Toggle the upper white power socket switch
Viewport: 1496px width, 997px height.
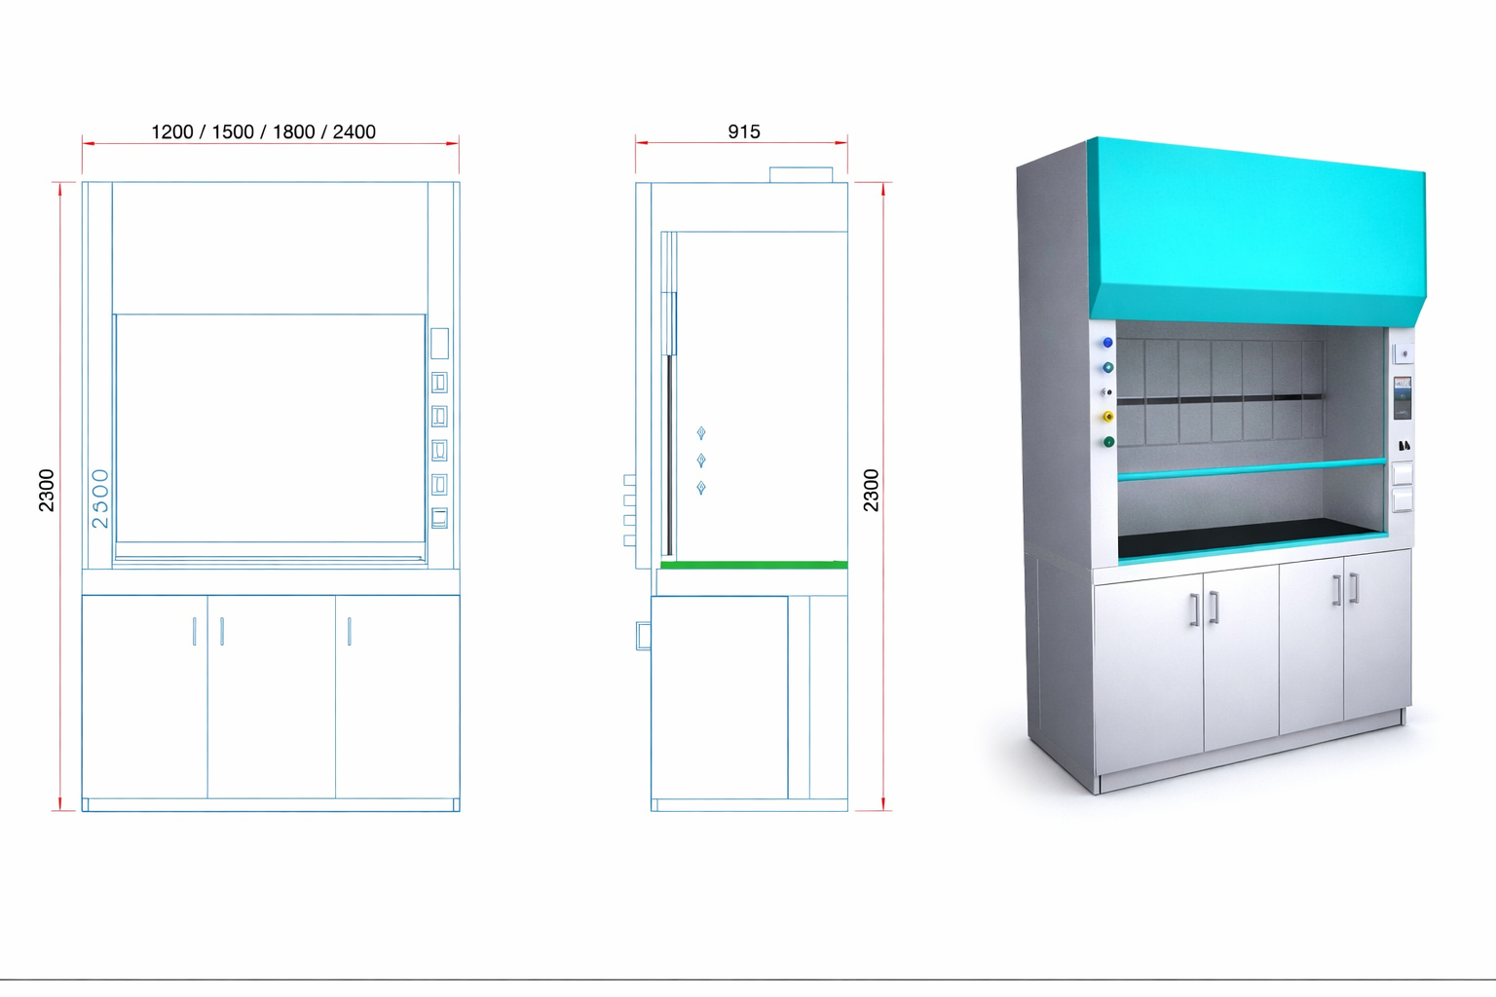(x=1403, y=472)
